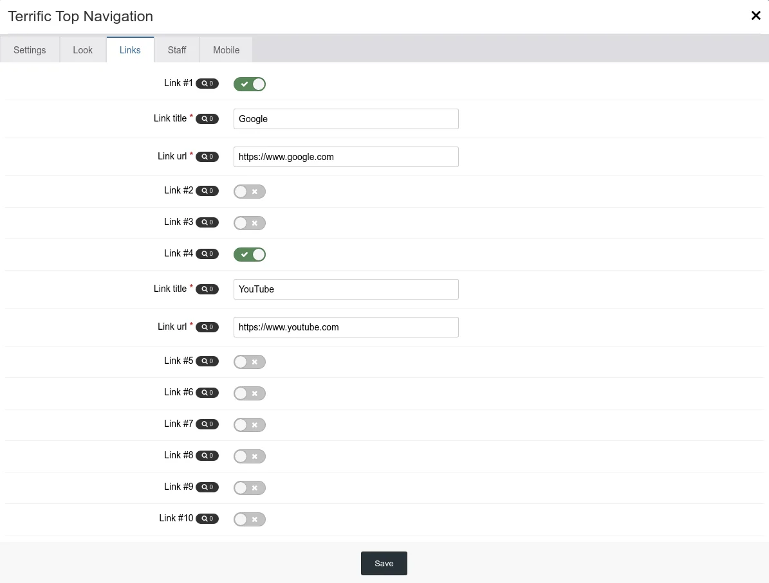The image size is (769, 583).
Task: Switch to the Settings tab
Action: [30, 50]
